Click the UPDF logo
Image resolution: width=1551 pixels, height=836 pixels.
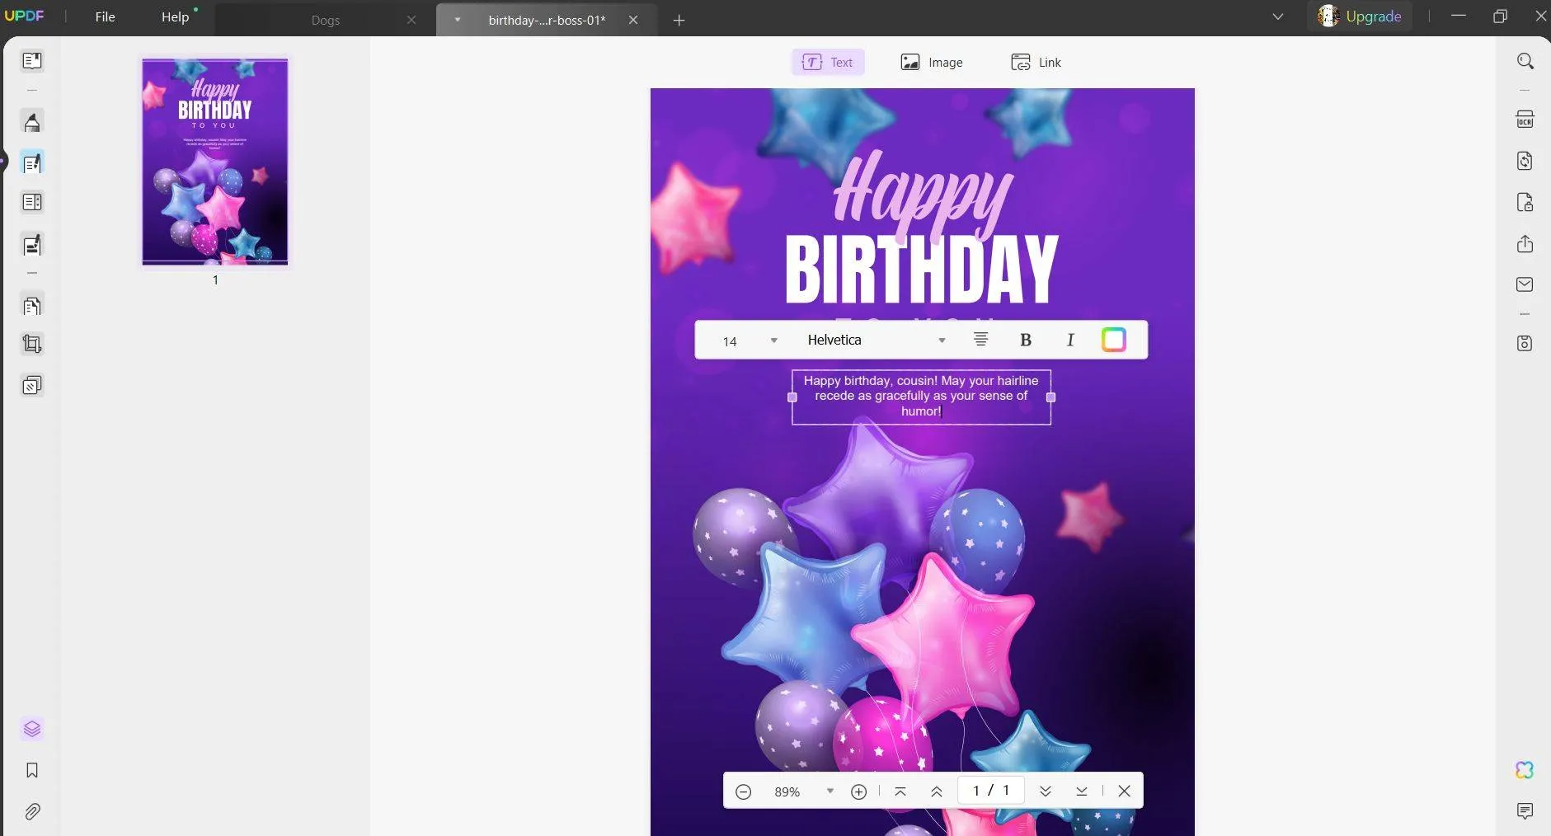[x=25, y=16]
